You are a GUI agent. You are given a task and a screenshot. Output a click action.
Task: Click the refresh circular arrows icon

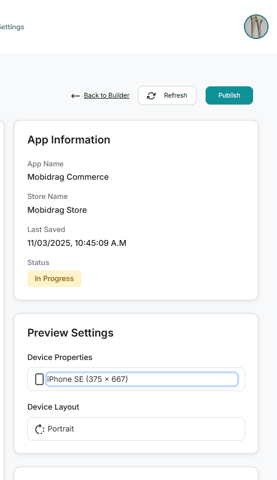coord(151,96)
